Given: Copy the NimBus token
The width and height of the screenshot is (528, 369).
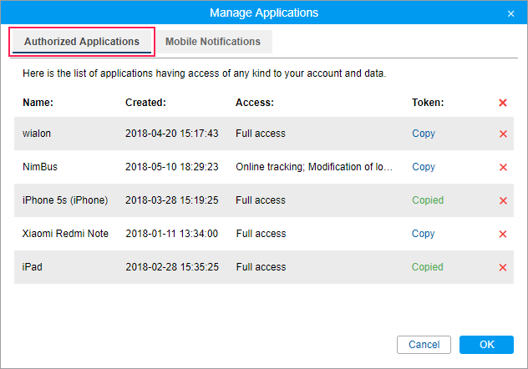Looking at the screenshot, I should point(424,167).
